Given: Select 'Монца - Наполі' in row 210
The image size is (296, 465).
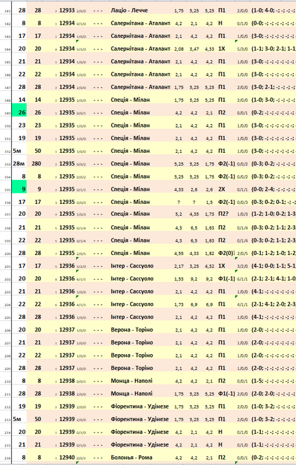Looking at the screenshot, I should pos(131,381).
